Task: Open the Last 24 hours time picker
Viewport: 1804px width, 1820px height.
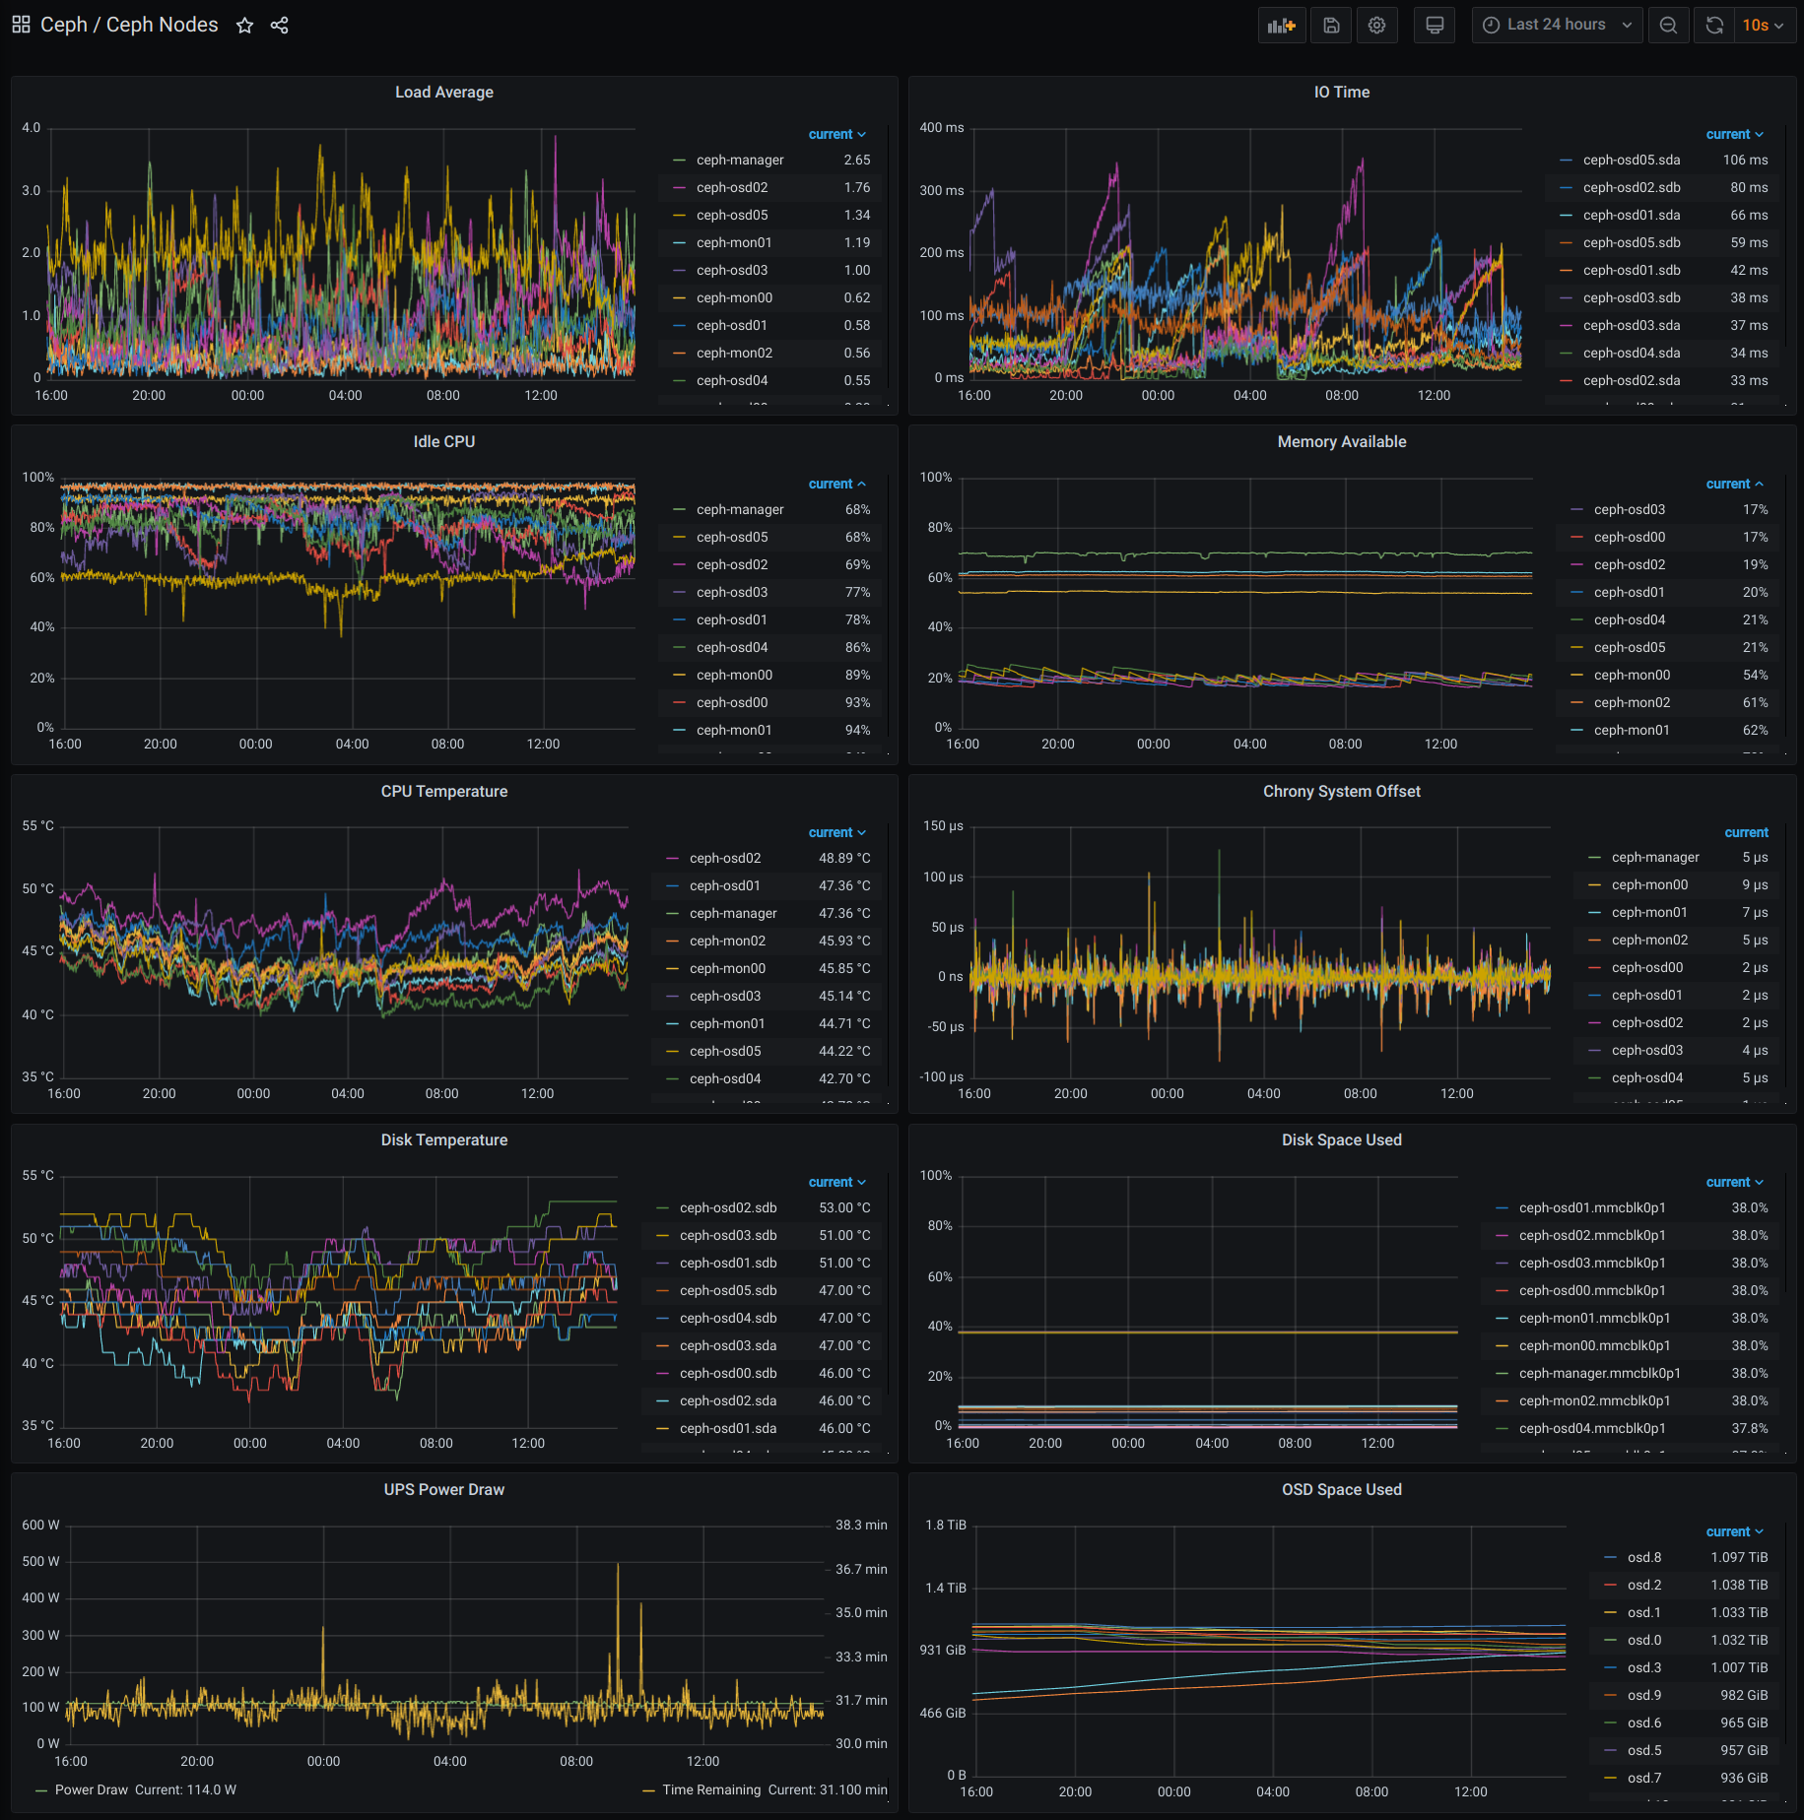Action: [x=1557, y=26]
